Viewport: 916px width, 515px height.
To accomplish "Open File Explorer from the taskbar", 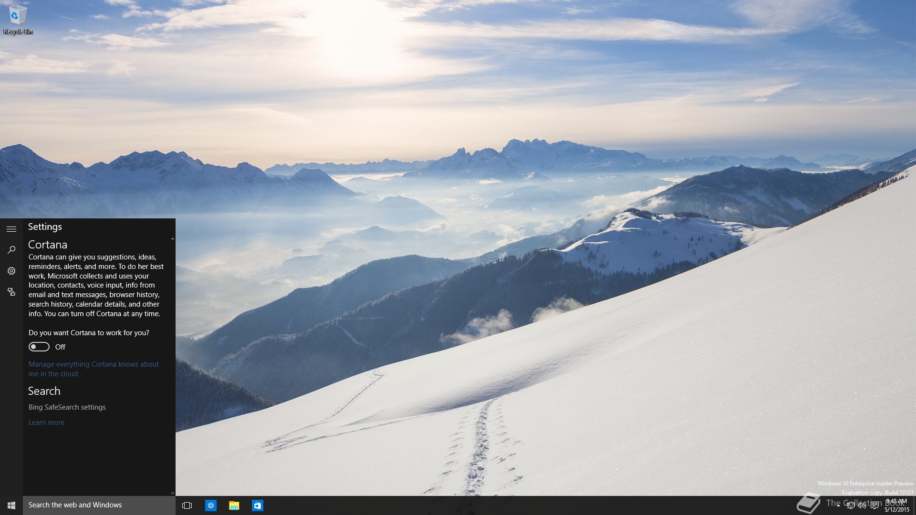I will pyautogui.click(x=234, y=505).
